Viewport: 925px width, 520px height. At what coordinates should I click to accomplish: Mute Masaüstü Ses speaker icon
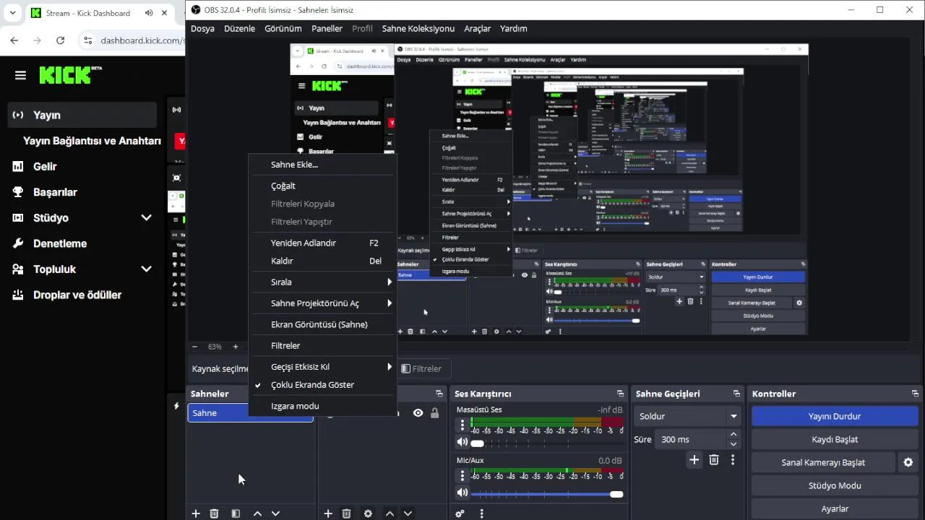(462, 443)
